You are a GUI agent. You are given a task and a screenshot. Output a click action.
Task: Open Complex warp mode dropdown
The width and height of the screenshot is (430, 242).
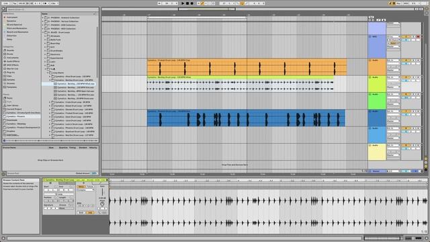(85, 190)
